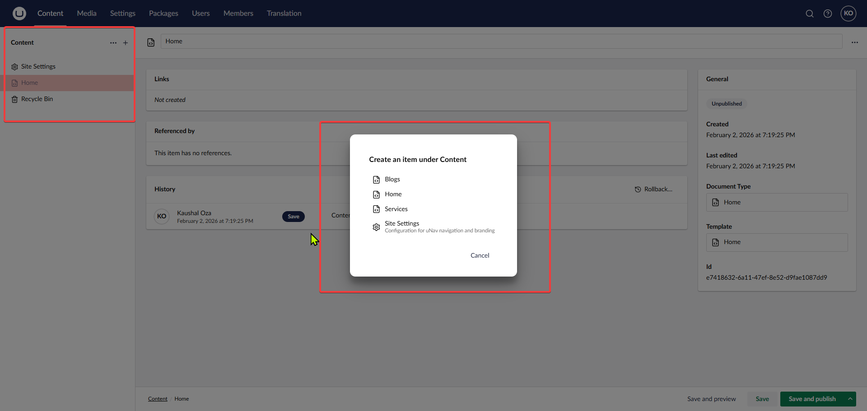Image resolution: width=867 pixels, height=411 pixels.
Task: Click Save and publish
Action: 813,399
